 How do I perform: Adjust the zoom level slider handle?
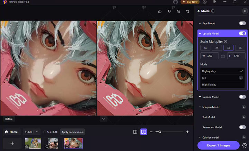click(160, 132)
